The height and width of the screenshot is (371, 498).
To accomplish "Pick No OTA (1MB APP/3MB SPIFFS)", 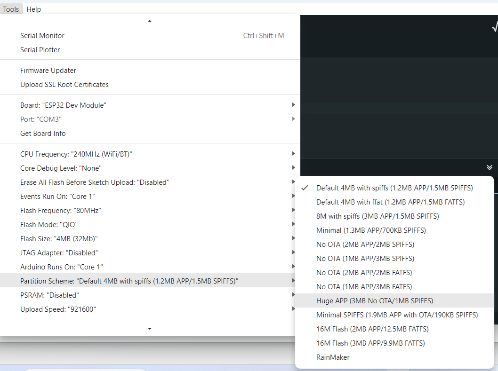I will [394, 258].
